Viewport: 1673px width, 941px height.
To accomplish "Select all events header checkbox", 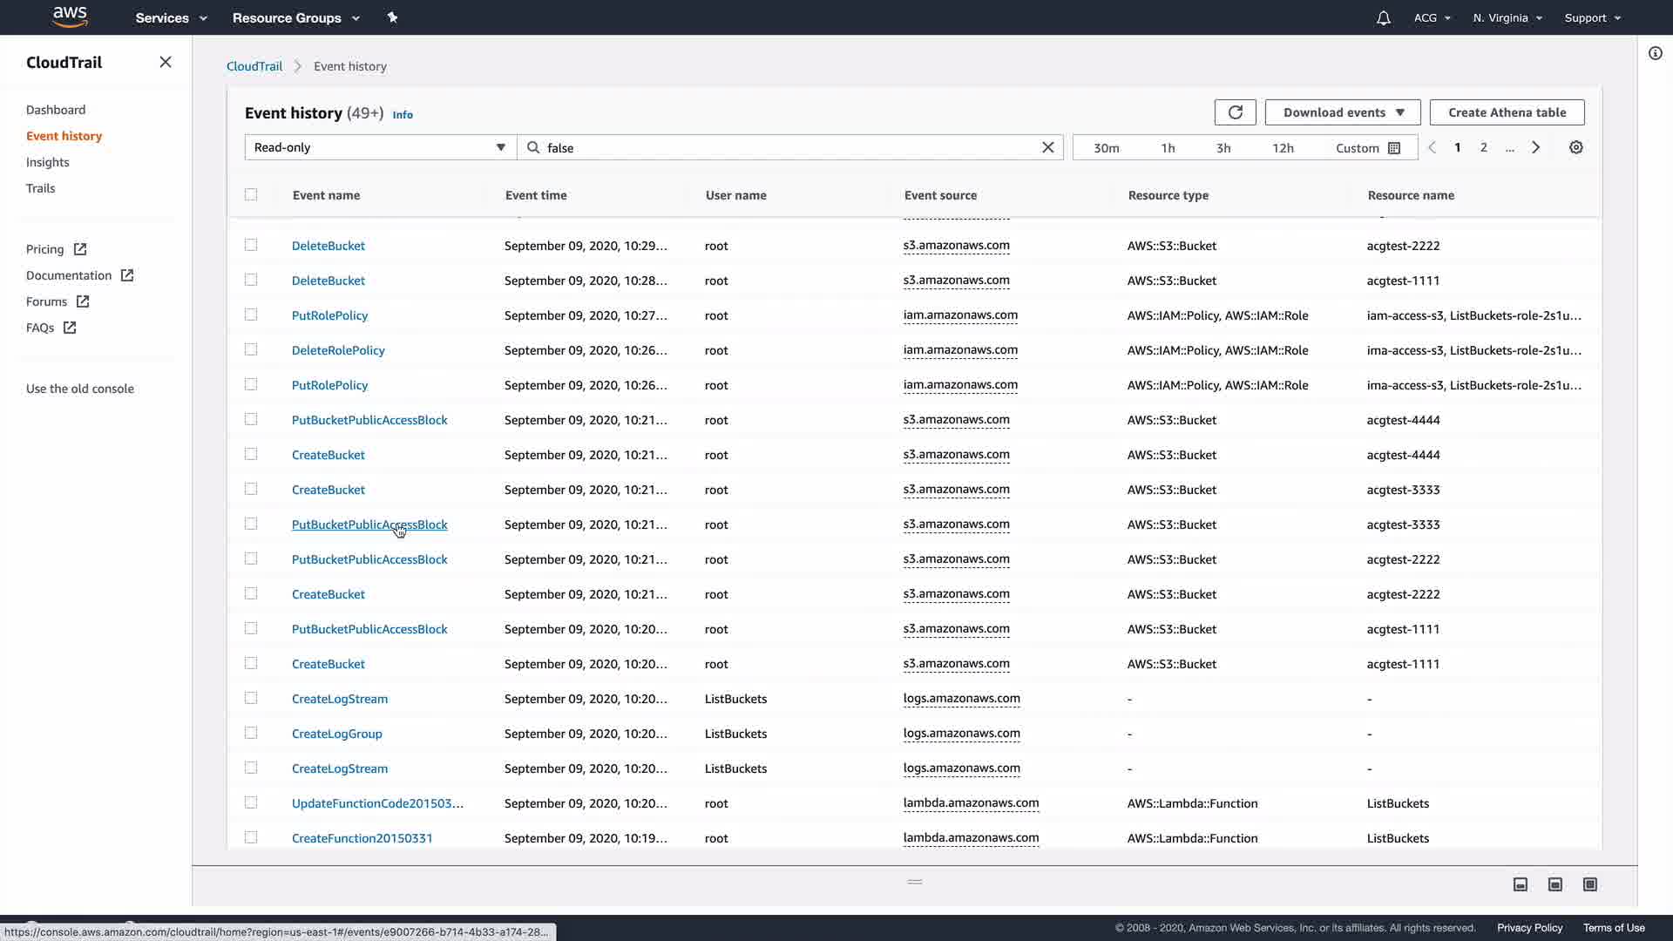I will 251,194.
